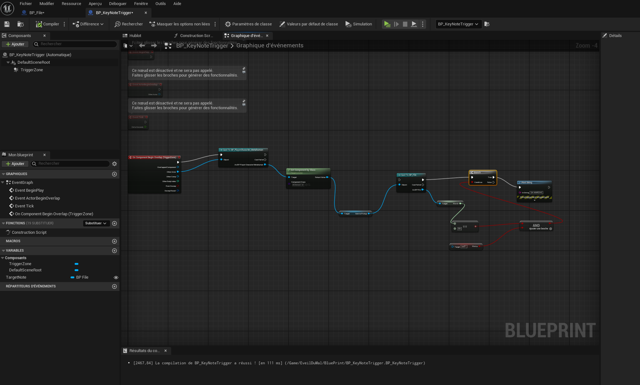Toggle the TargetNote visibility eye
640x385 pixels.
(x=116, y=278)
